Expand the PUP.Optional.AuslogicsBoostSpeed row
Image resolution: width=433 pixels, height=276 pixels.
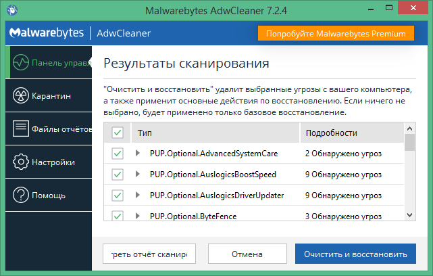[x=138, y=174]
